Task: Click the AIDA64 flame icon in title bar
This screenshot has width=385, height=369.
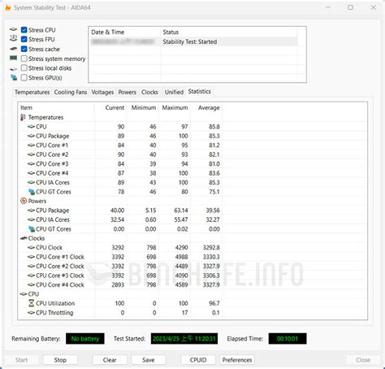Action: [x=8, y=7]
